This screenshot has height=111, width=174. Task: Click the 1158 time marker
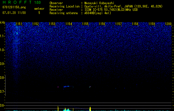coord(135,24)
